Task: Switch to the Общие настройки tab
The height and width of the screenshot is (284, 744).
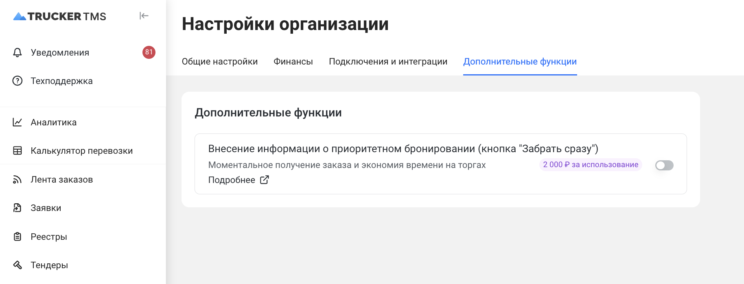Action: 220,62
